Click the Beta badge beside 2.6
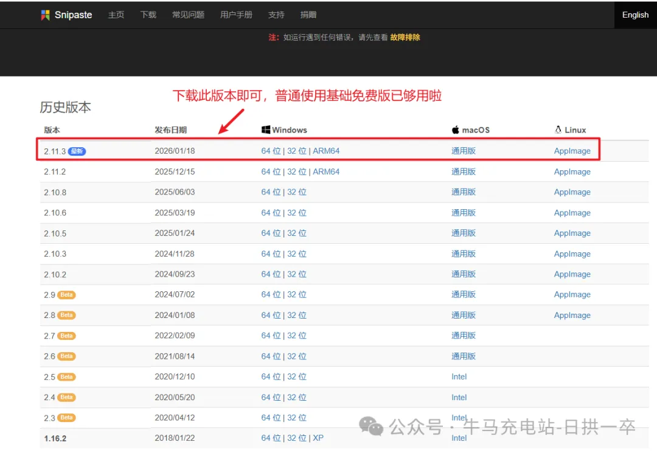The width and height of the screenshot is (657, 453). click(x=67, y=356)
